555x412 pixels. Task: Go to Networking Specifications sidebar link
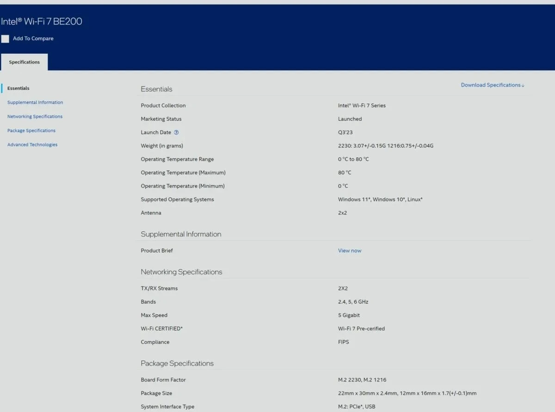click(35, 117)
